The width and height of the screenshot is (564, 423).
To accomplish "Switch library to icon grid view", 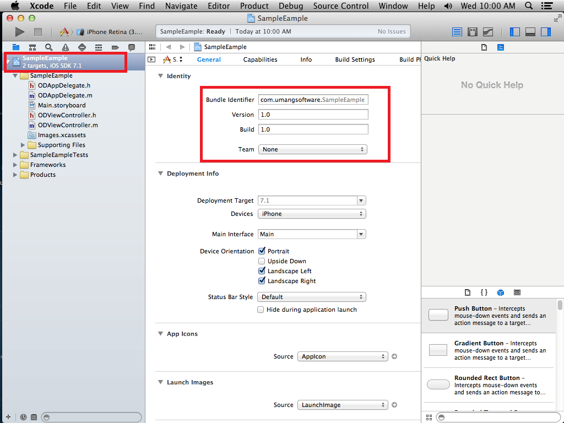I will coord(429,417).
